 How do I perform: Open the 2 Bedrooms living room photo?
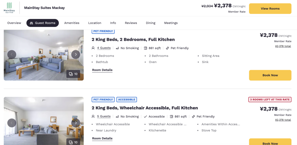(x=44, y=55)
